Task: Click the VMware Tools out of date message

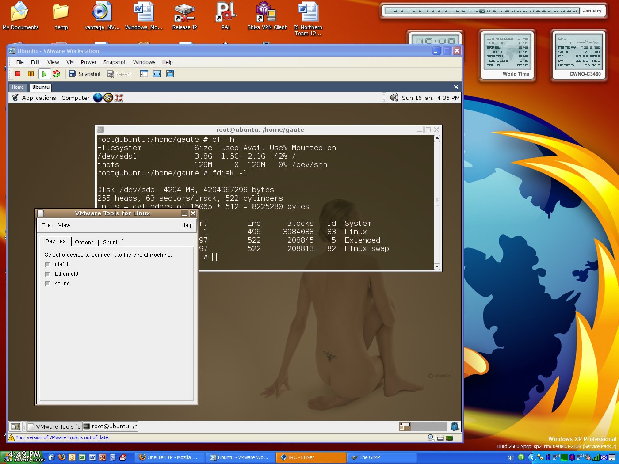Action: tap(62, 437)
